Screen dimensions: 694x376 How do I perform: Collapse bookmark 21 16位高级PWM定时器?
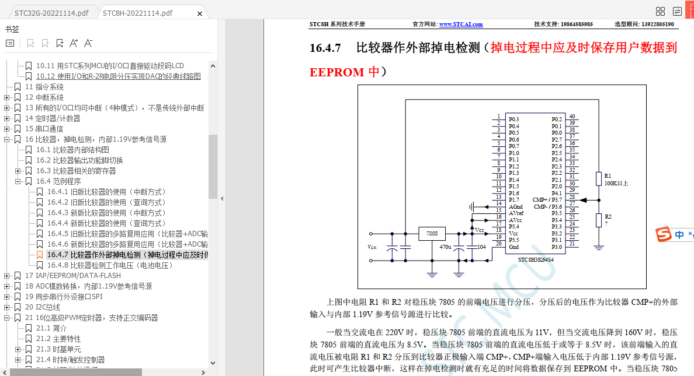click(6, 318)
